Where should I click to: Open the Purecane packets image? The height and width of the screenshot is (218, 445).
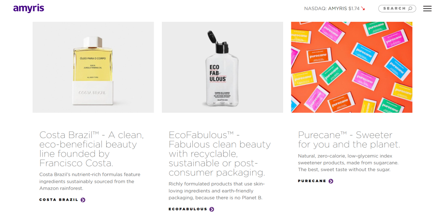click(351, 67)
